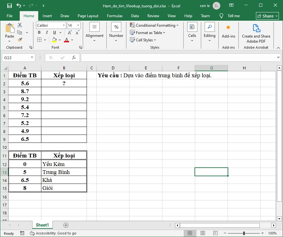The image size is (283, 237).
Task: Switch to the Formulas ribbon tab
Action: pyautogui.click(x=115, y=16)
